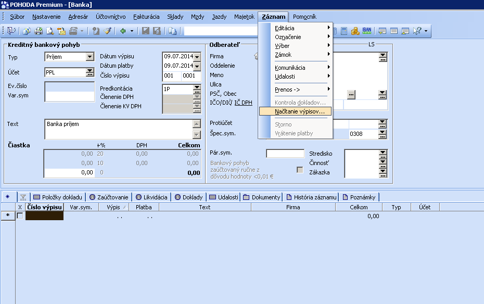Screen dimensions: 484x304
Task: Open the toolbar options arrow after help icon
Action: (x=426, y=31)
